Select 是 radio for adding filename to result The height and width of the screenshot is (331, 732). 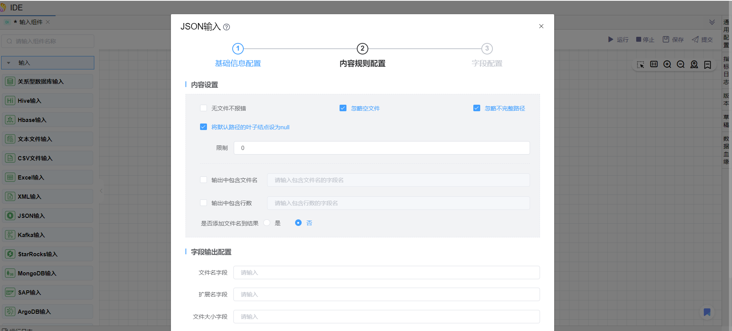pos(267,223)
